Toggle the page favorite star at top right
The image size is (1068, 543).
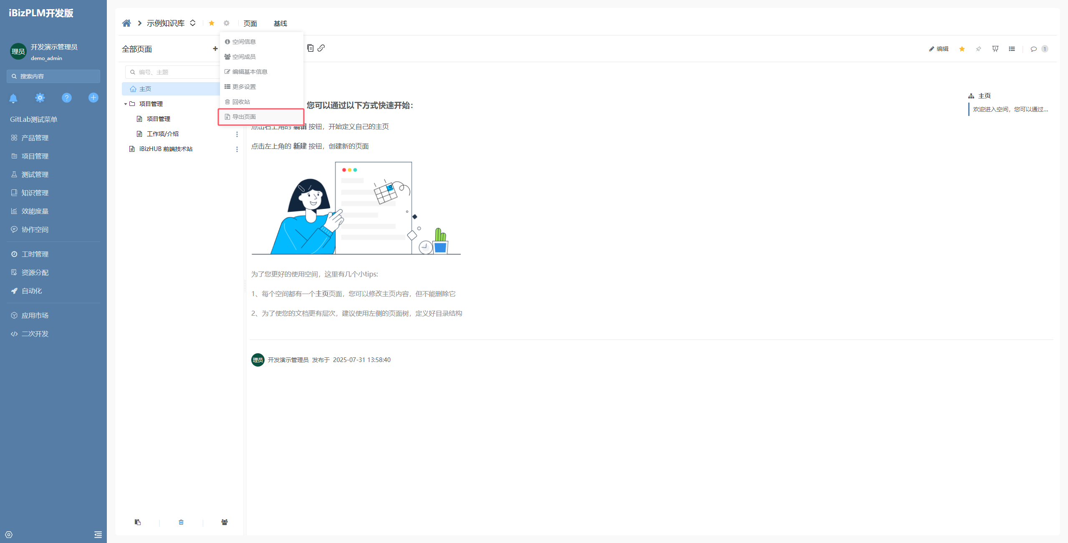[x=962, y=49]
